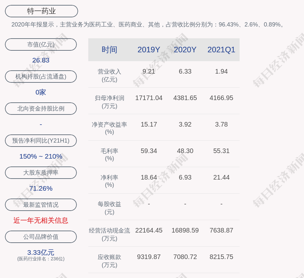This screenshot has width=304, height=278.
Task: Select the 2019Y revenue value 9.21
Action: [149, 71]
